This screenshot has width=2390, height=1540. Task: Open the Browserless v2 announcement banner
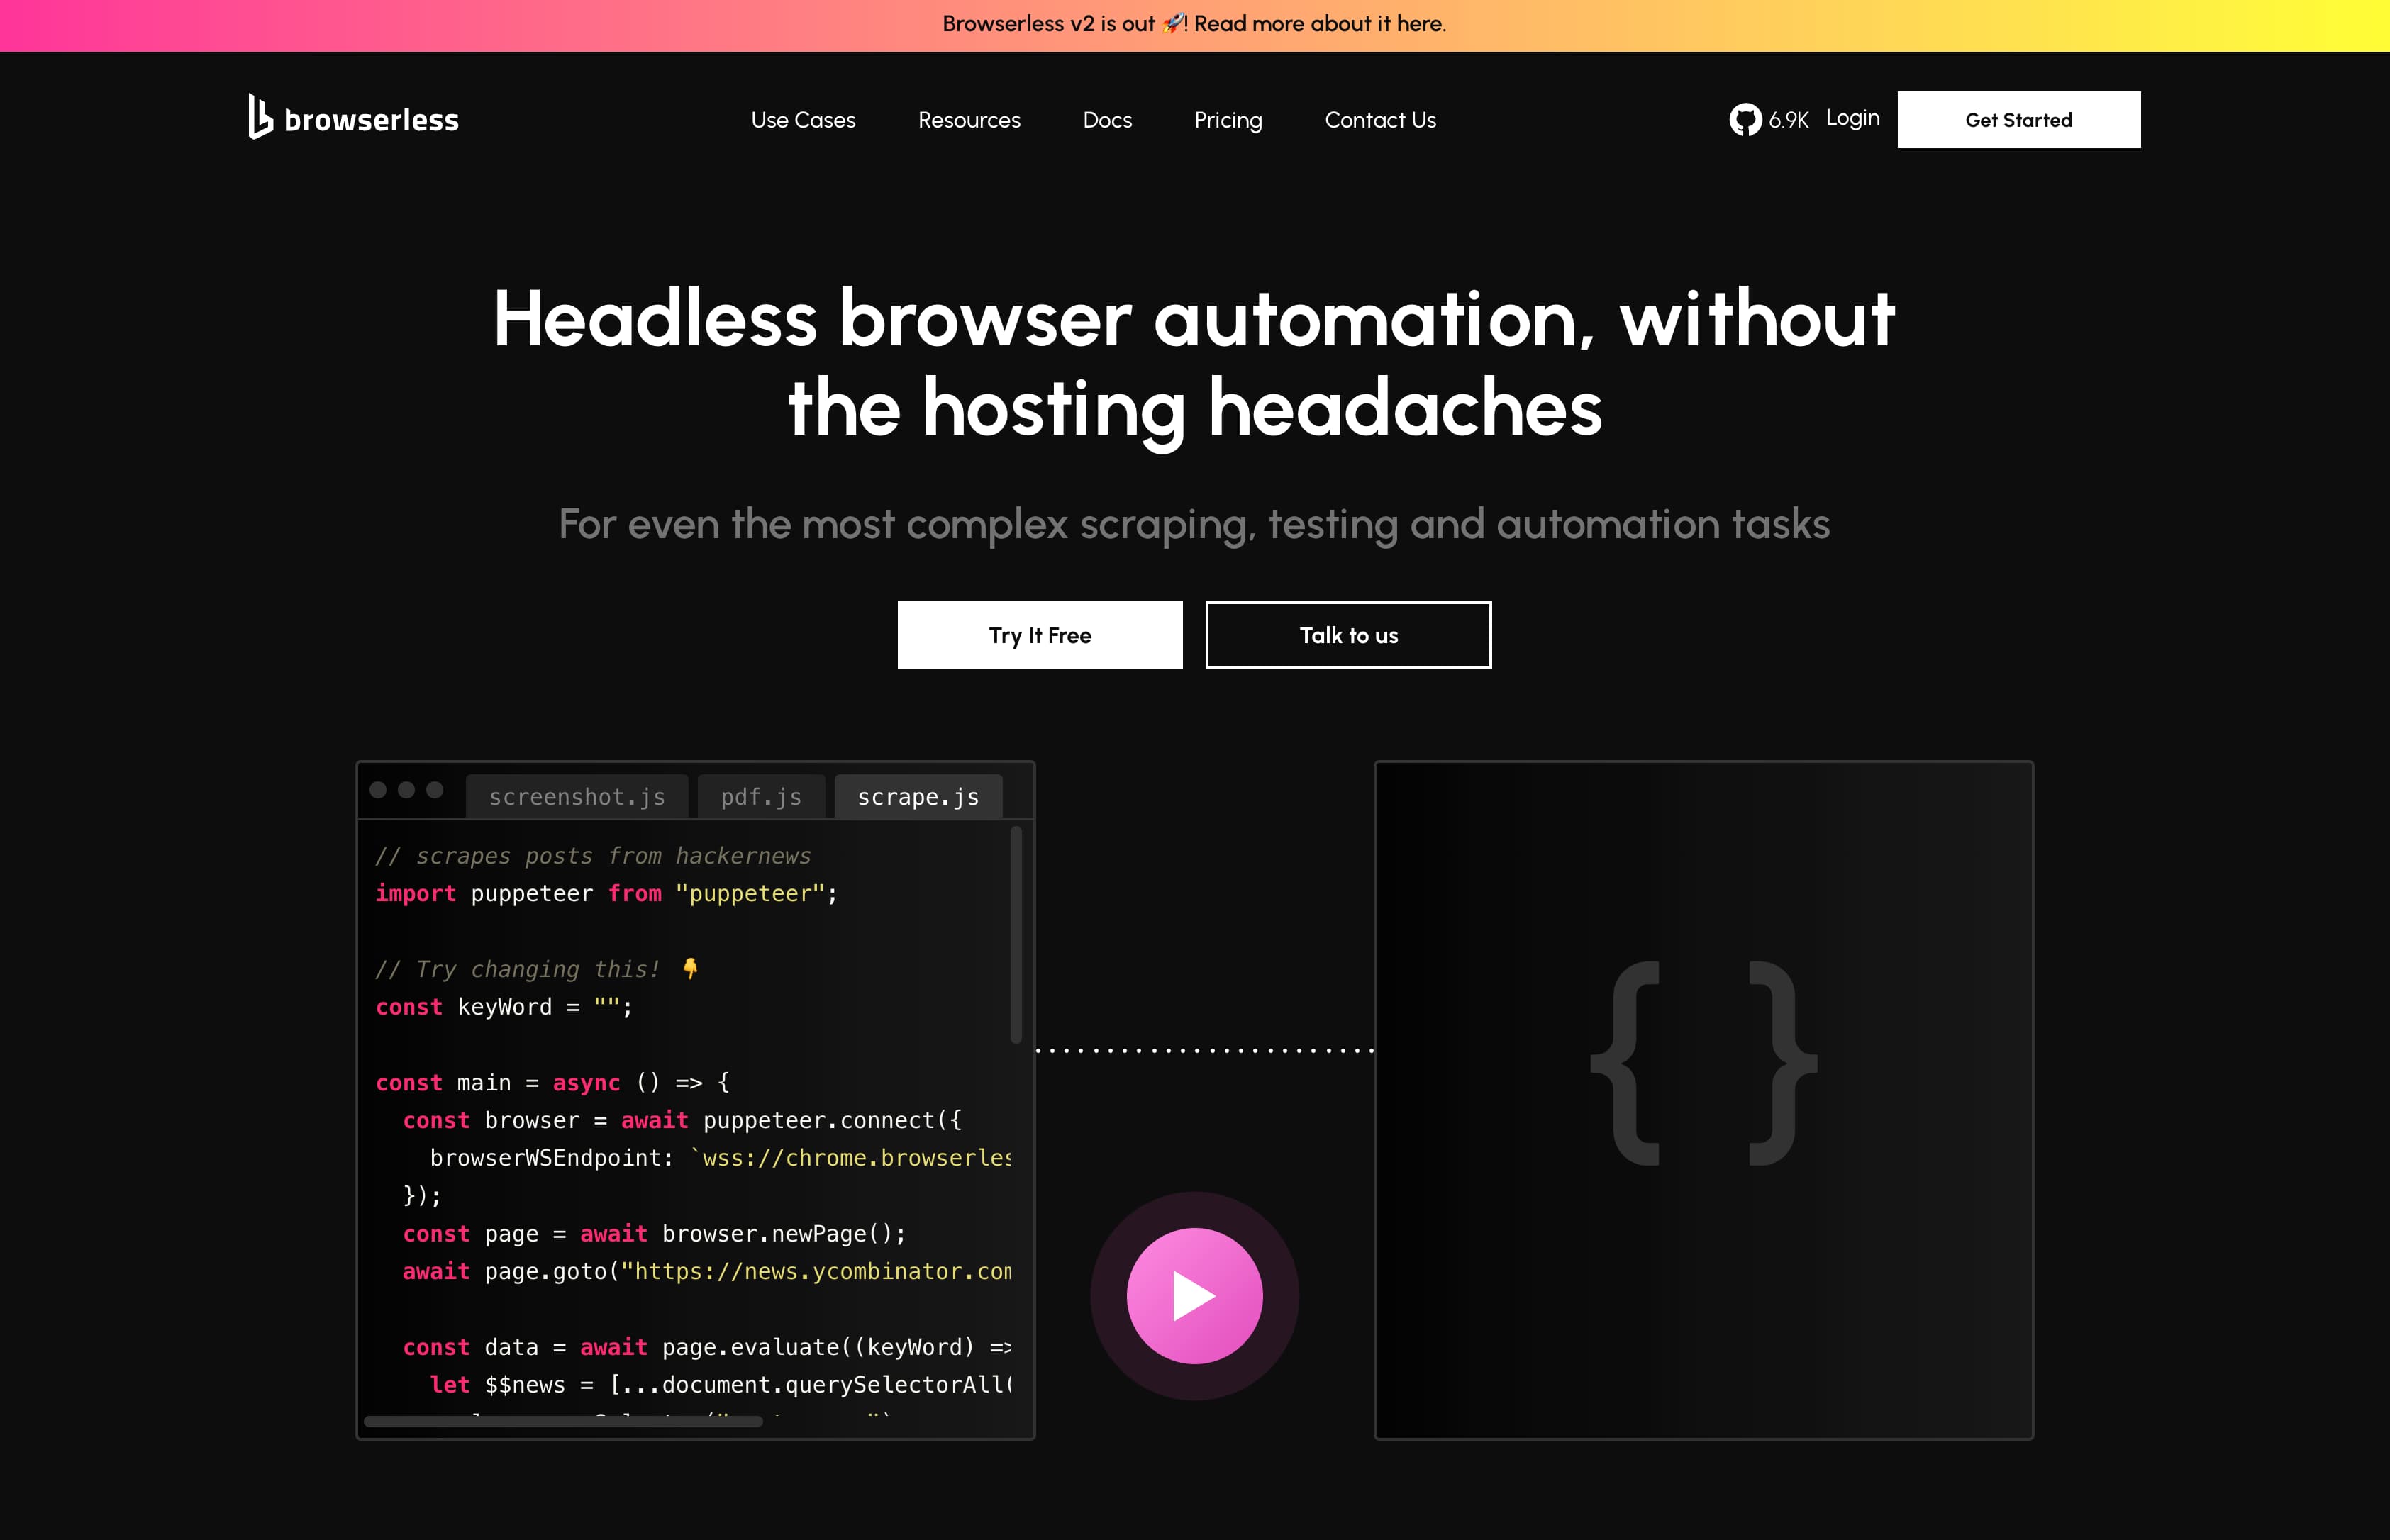[1194, 25]
